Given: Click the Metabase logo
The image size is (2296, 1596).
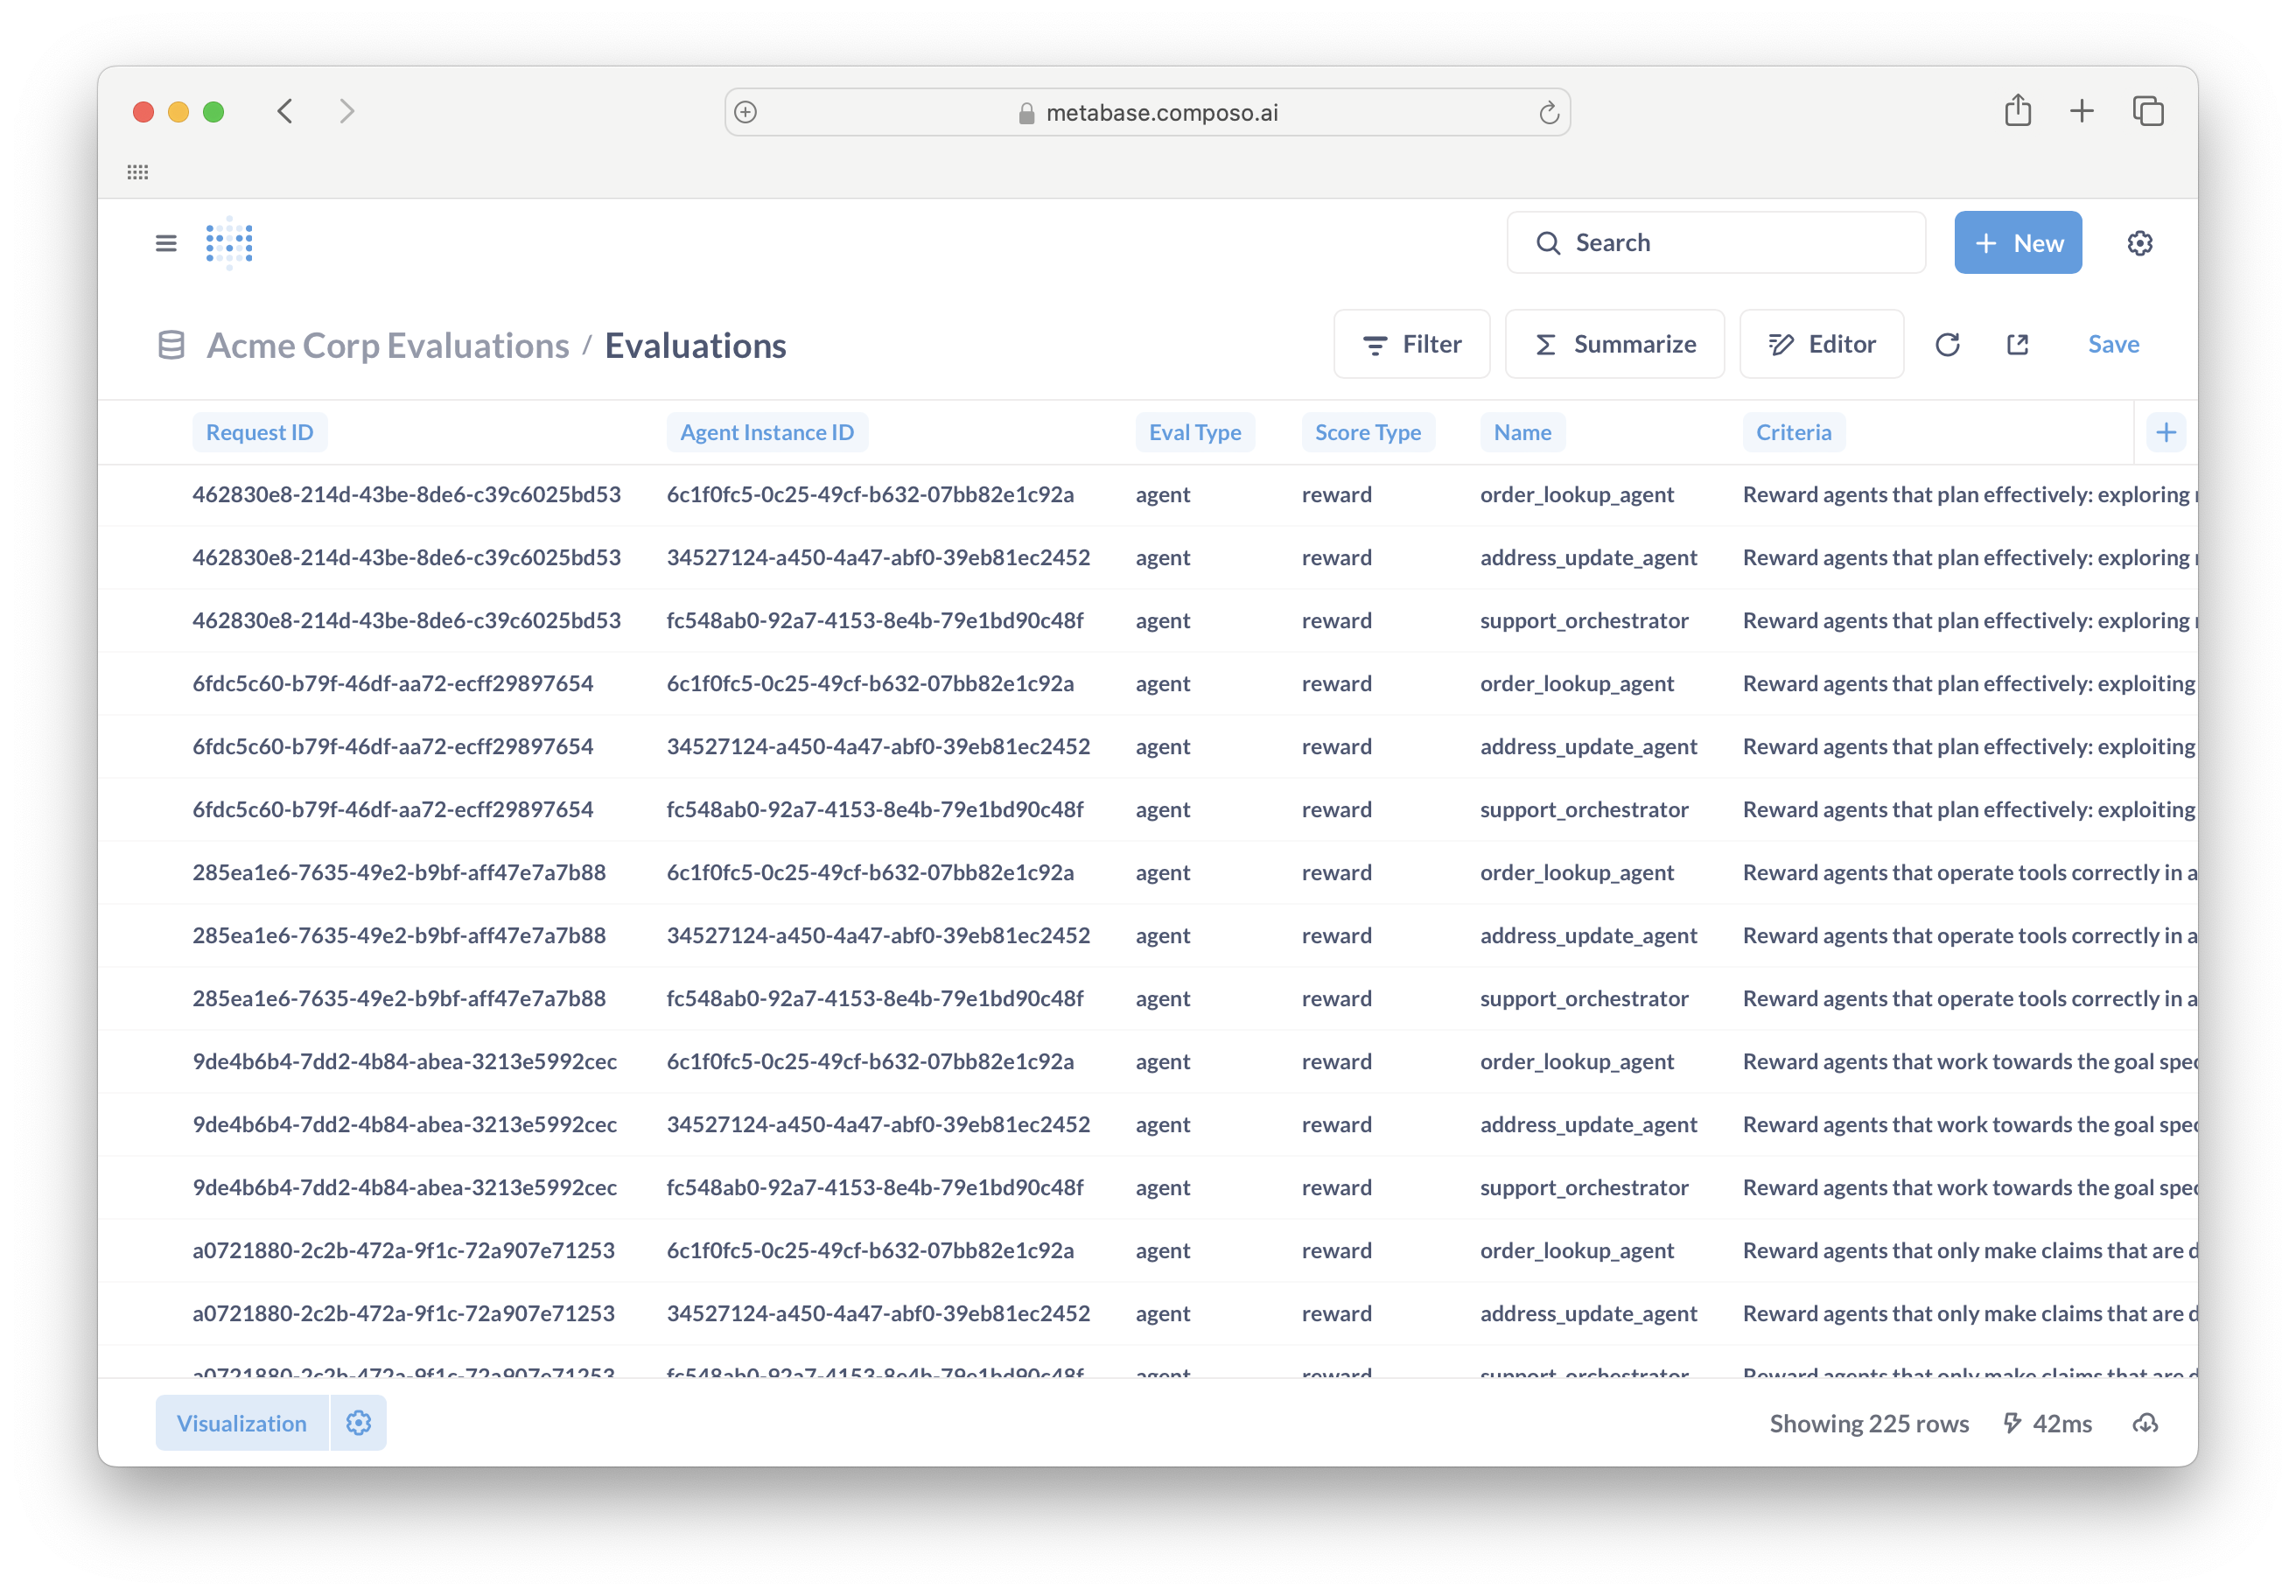Looking at the screenshot, I should tap(228, 242).
